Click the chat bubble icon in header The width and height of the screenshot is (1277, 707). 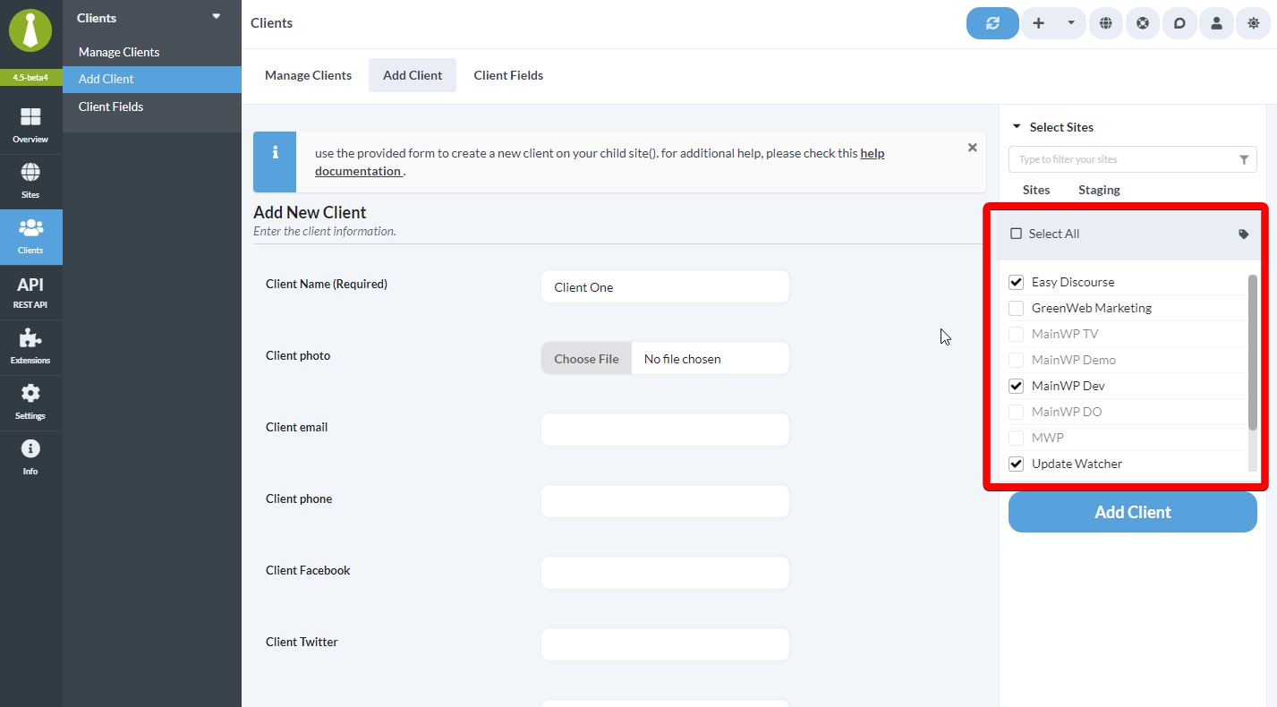pyautogui.click(x=1179, y=23)
